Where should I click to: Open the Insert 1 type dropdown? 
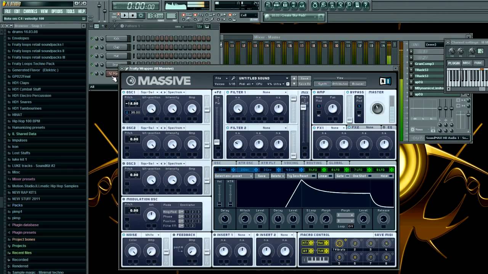coord(244,235)
